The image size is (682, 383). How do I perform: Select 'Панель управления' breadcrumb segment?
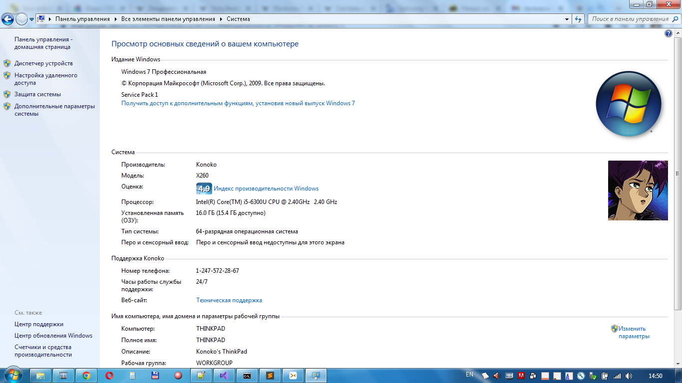click(82, 19)
